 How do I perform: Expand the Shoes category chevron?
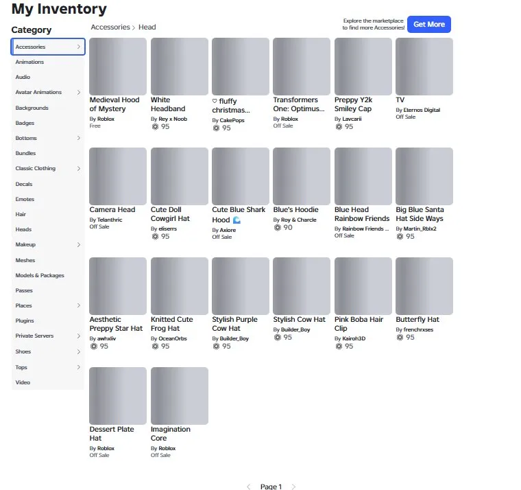click(x=79, y=351)
